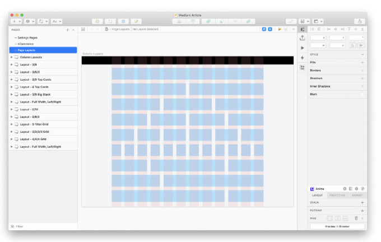Click the Union boolean operation icon

pyautogui.click(x=208, y=21)
